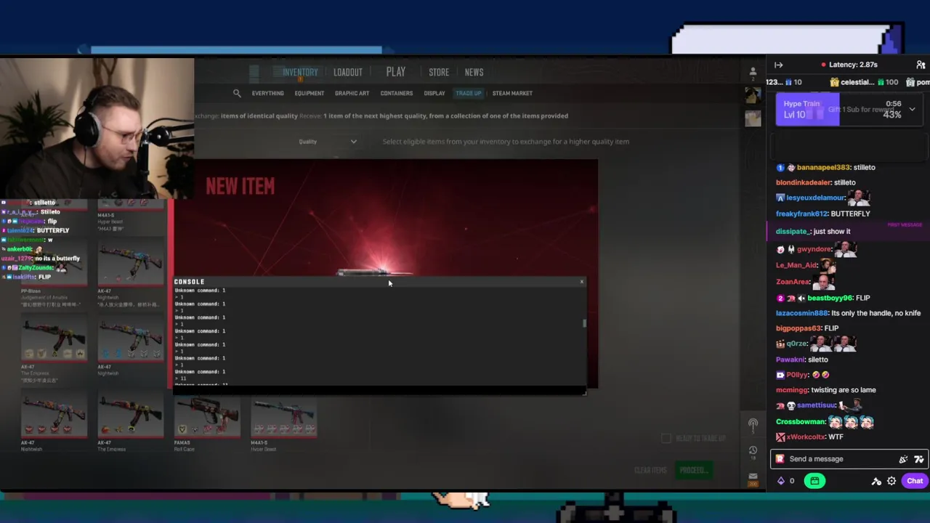Click the CONSOLE title bar
This screenshot has width=930, height=523.
click(378, 281)
